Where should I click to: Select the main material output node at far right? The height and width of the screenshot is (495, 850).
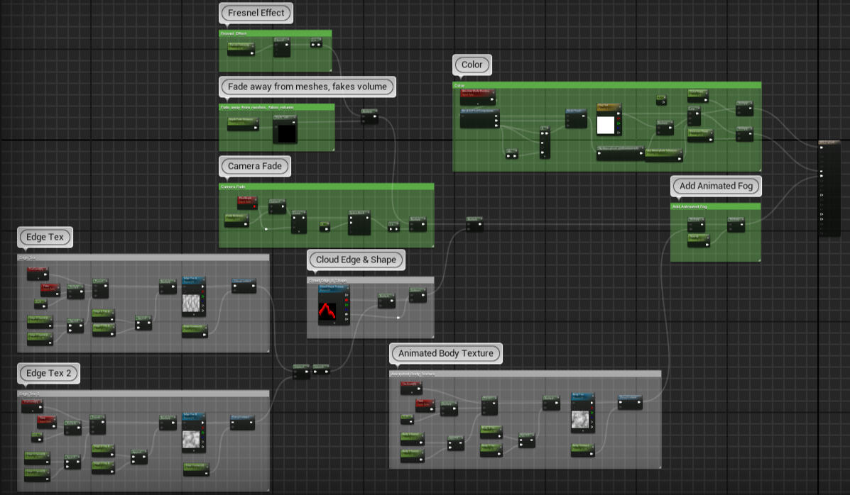point(829,188)
